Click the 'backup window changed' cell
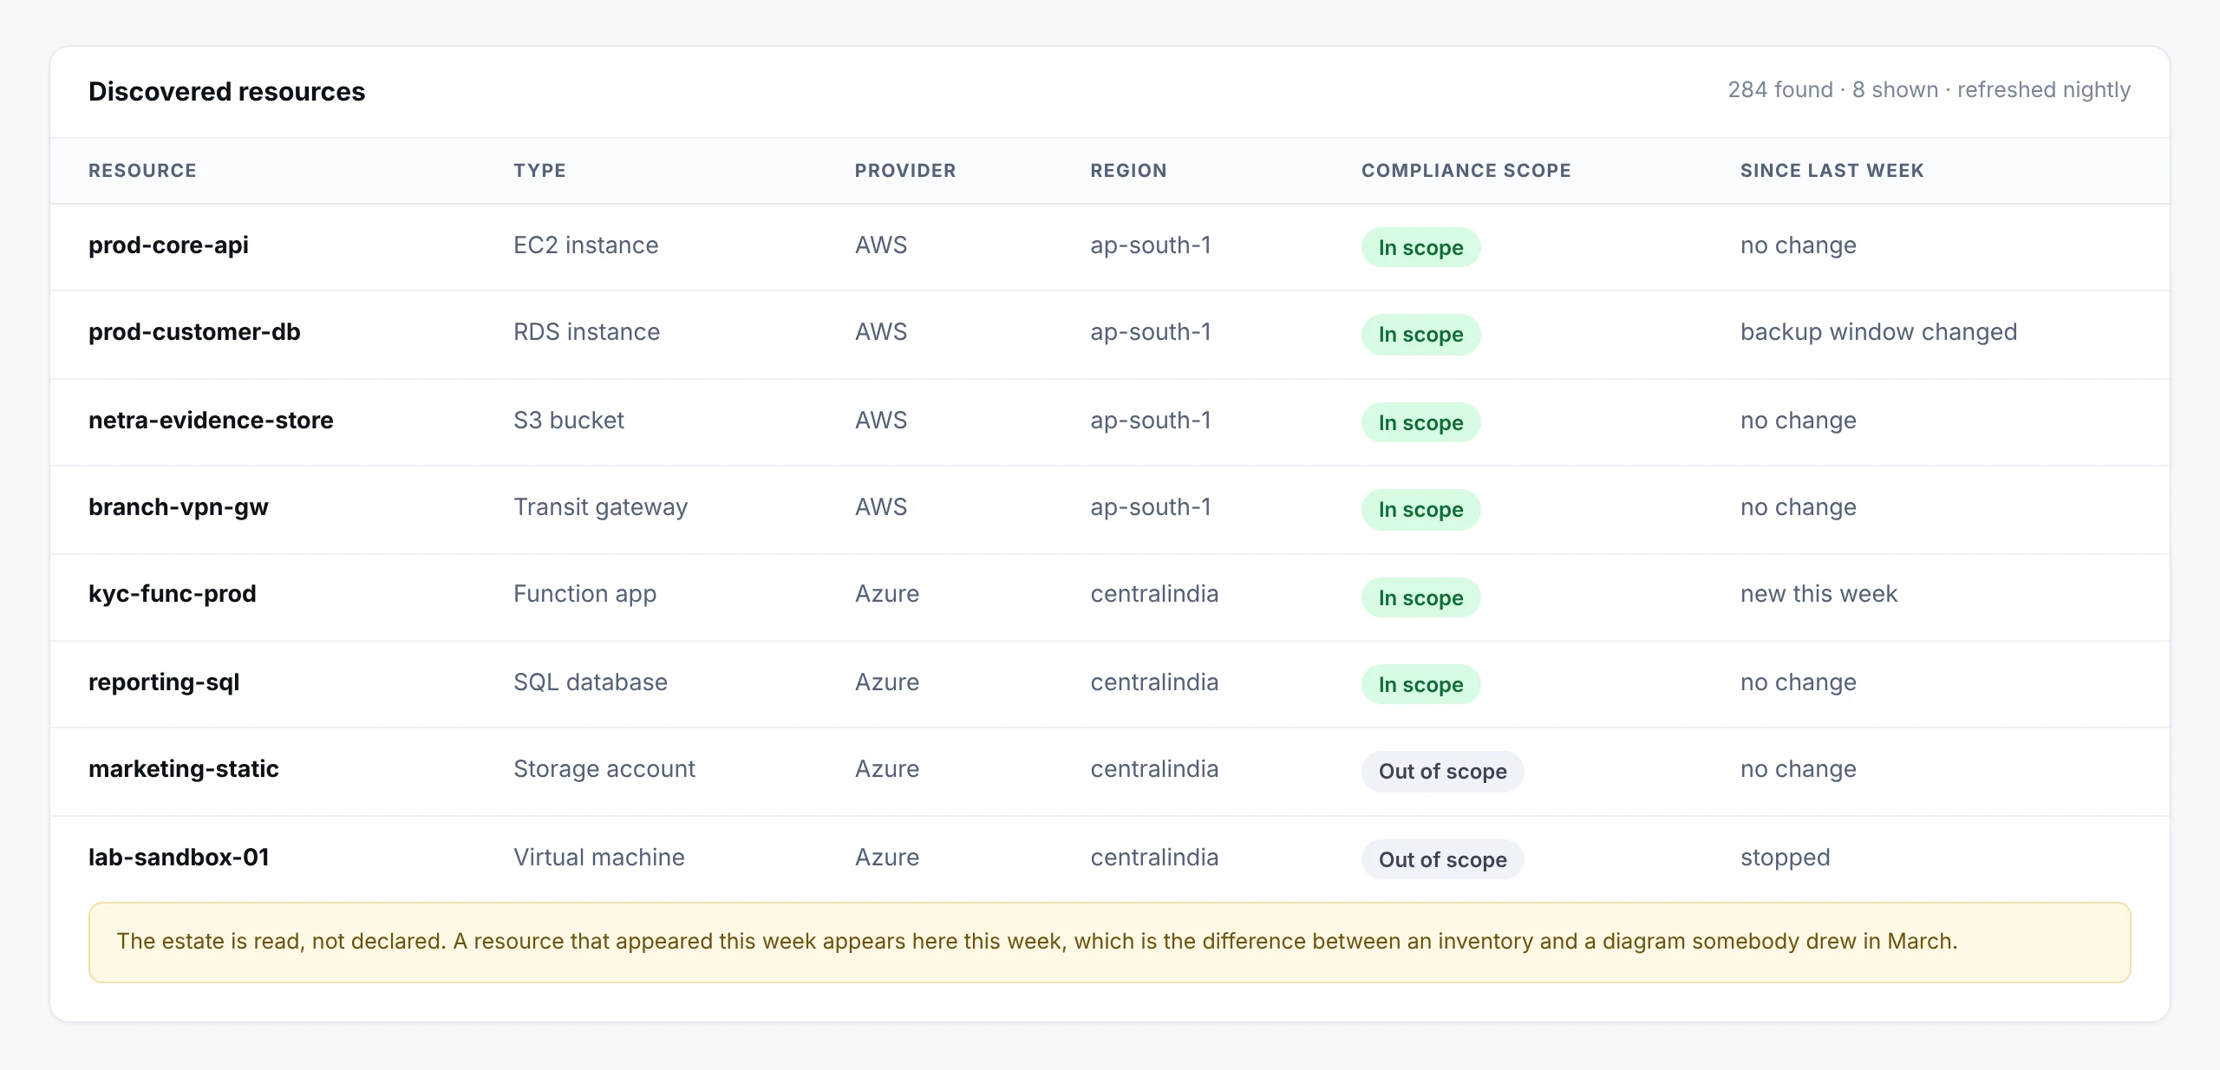 pyautogui.click(x=1878, y=332)
